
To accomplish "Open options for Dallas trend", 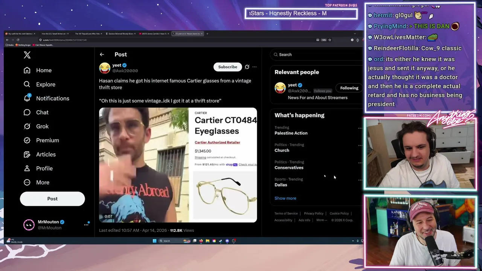I will [x=360, y=180].
